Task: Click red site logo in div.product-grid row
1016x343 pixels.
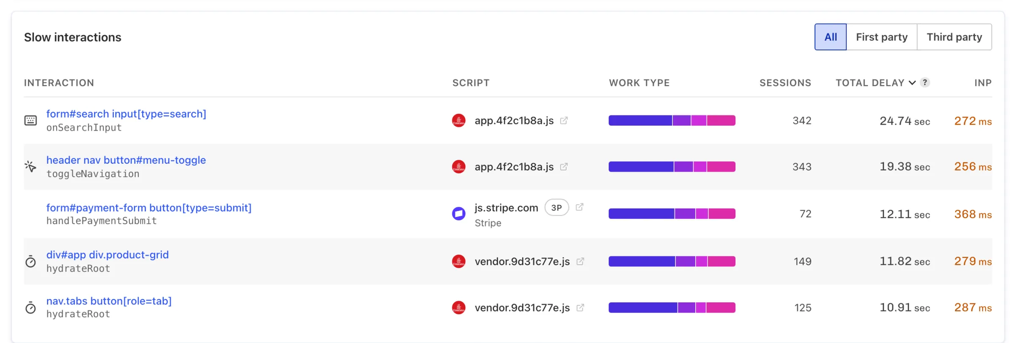Action: click(459, 261)
